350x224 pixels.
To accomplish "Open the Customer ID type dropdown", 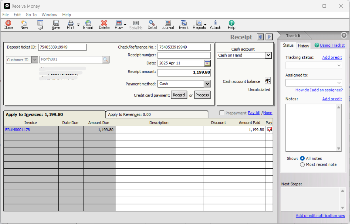I will click(35, 60).
